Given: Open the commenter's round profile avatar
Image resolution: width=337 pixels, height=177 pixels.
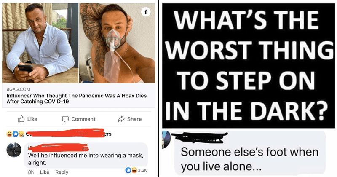Looking at the screenshot, I should 14,150.
